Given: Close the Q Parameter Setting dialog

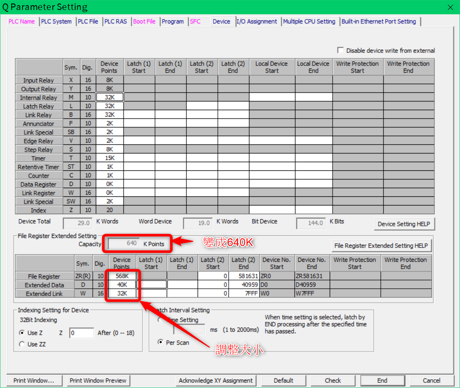Looking at the screenshot, I should coord(450,7).
